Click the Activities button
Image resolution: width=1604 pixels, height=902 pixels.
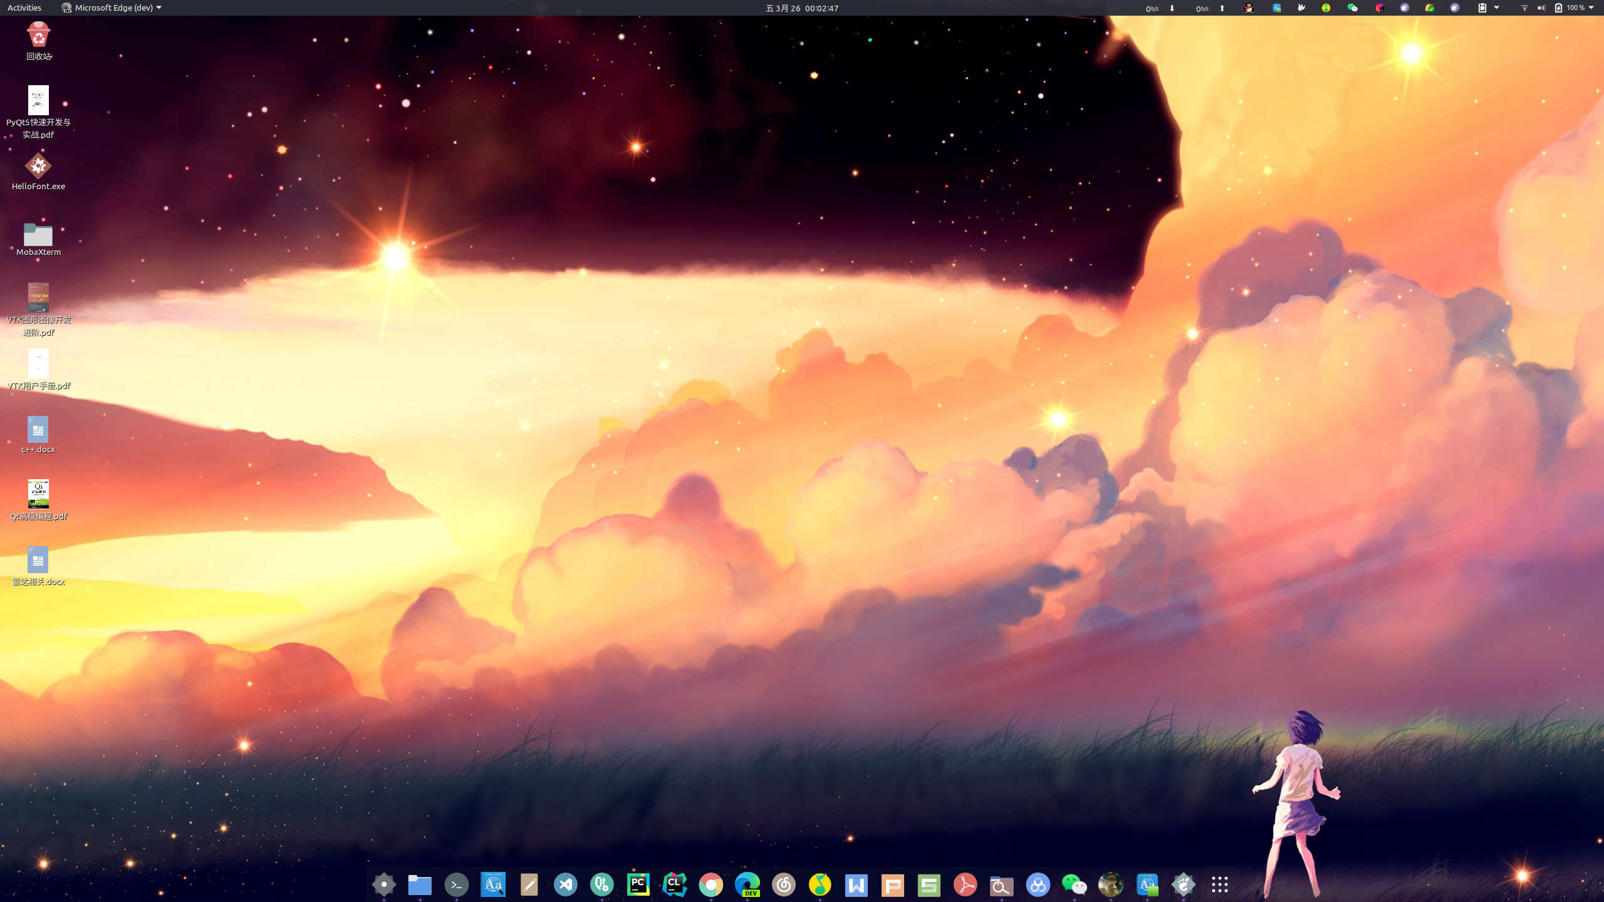[x=24, y=8]
